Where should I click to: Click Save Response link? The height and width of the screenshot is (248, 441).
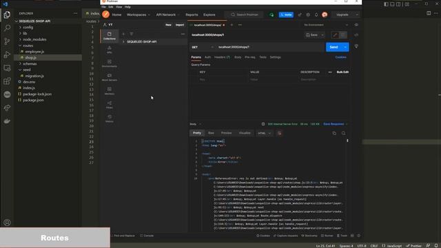click(334, 124)
